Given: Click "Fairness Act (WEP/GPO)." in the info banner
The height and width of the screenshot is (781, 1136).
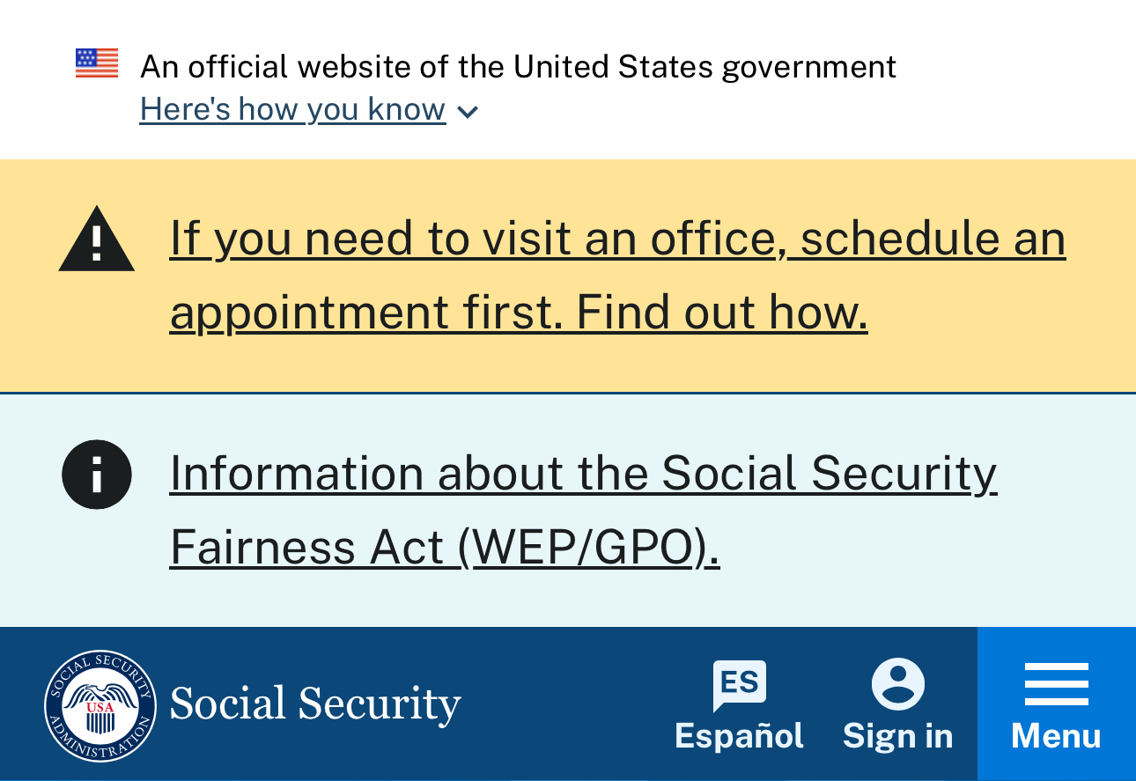Looking at the screenshot, I should 444,547.
